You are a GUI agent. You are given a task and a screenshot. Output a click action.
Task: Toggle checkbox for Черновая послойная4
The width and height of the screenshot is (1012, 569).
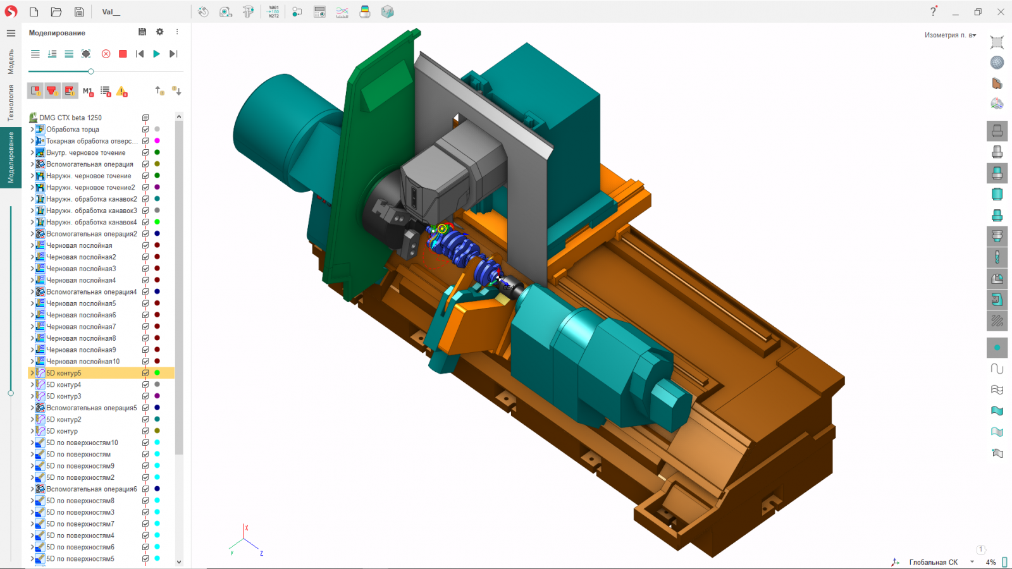[x=145, y=280]
